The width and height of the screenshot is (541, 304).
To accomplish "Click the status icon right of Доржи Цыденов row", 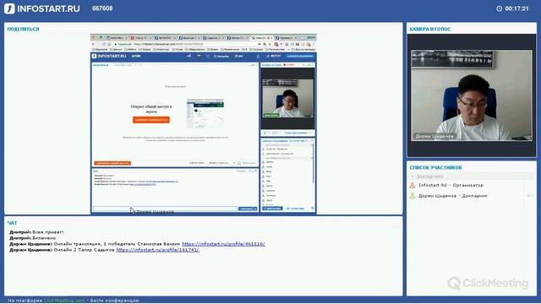I will pyautogui.click(x=530, y=196).
